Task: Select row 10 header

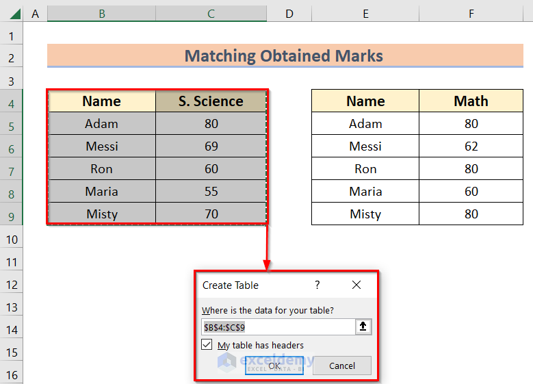Action: click(12, 240)
